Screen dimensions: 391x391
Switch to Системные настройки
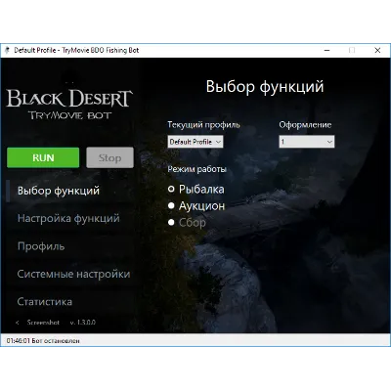tap(73, 274)
